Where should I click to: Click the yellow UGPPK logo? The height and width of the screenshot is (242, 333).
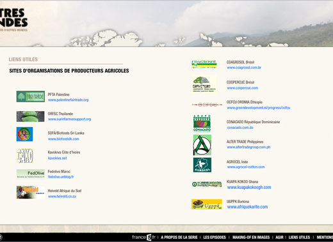[207, 204]
